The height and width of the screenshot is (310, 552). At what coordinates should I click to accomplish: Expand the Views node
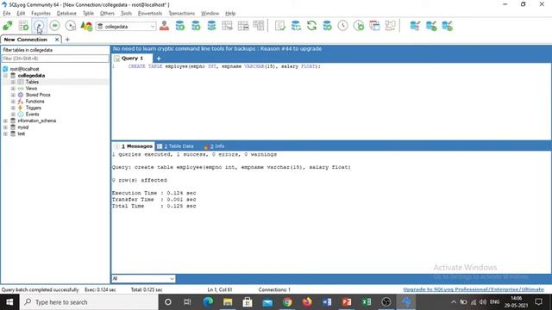(x=13, y=88)
